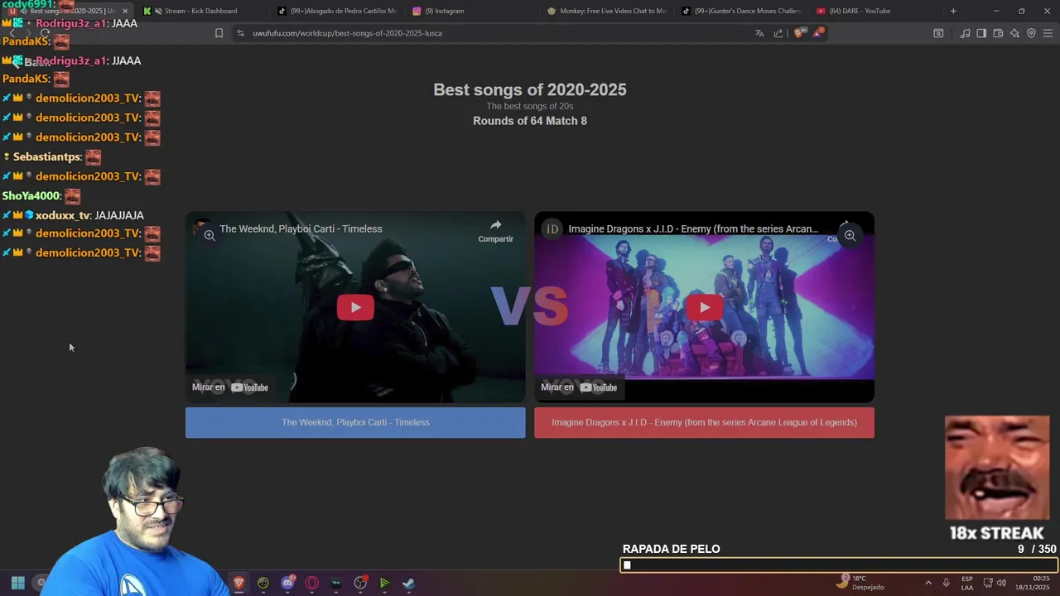Play the Imagine Dragons Enemy video
1060x596 pixels.
(x=704, y=307)
